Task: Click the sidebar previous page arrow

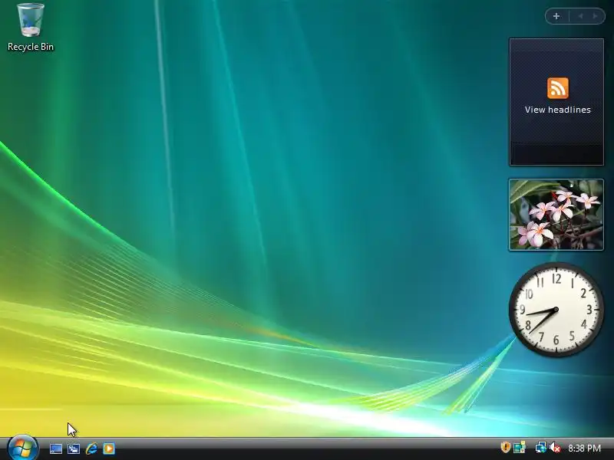Action: click(581, 16)
